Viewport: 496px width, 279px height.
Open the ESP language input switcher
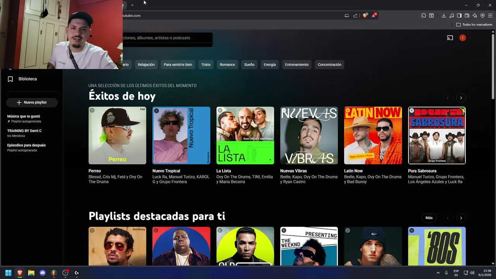456,273
